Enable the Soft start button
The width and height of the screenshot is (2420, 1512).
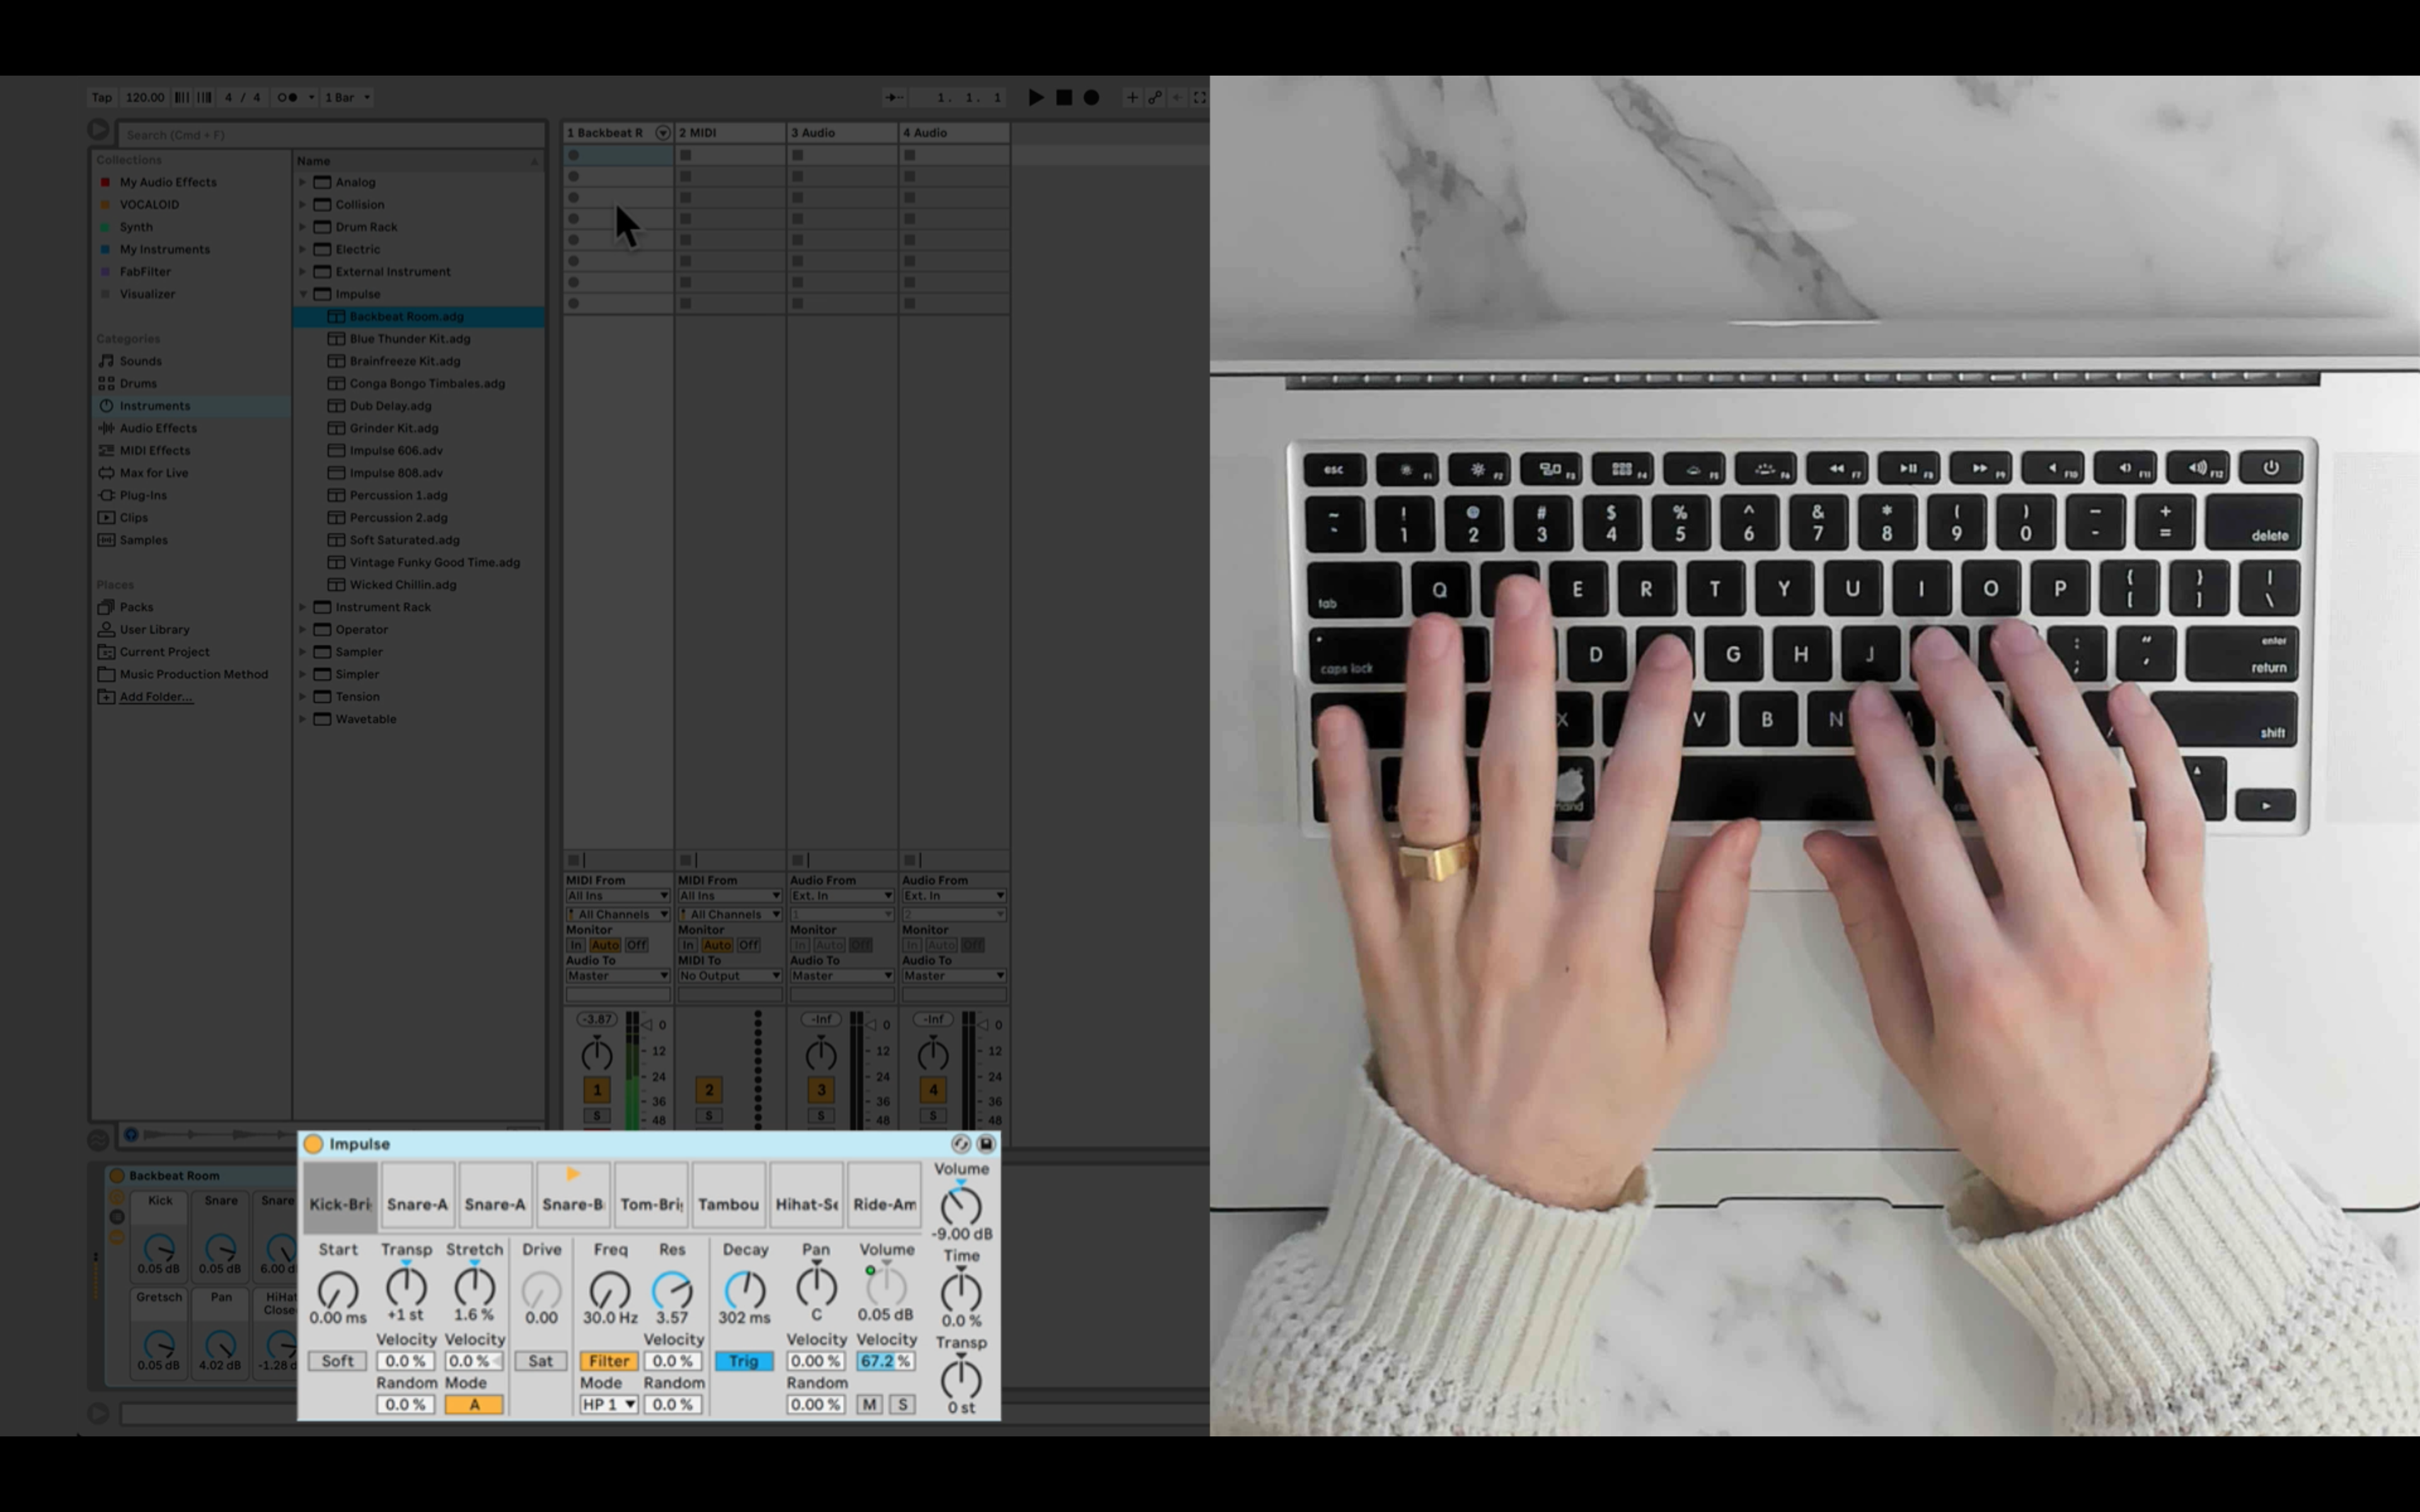[x=337, y=1361]
